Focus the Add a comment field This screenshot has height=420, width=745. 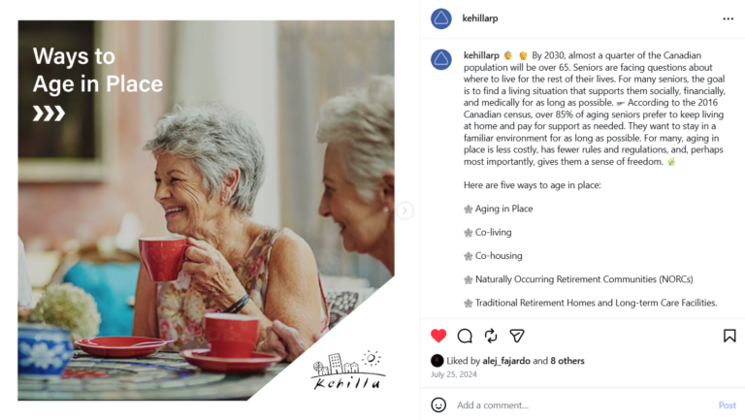[584, 405]
